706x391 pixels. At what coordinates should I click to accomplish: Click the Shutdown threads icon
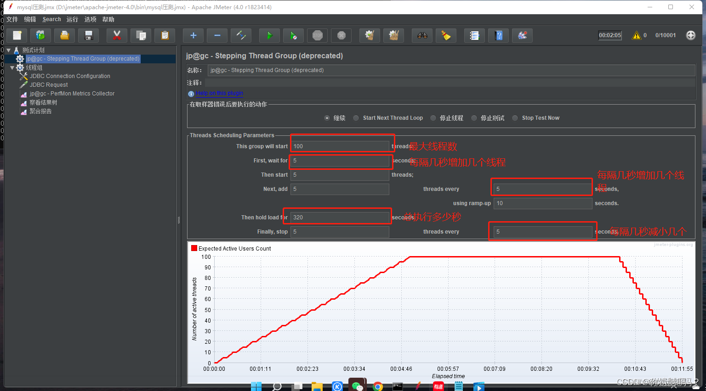(341, 35)
